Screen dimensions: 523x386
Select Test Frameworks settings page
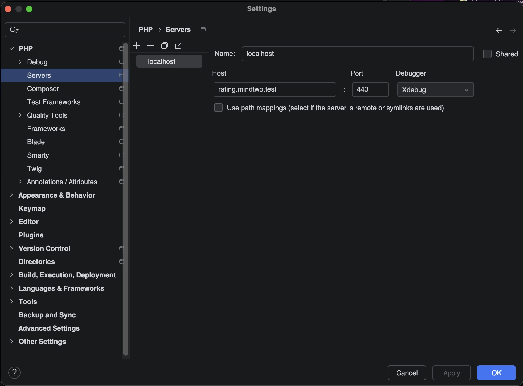tap(54, 102)
